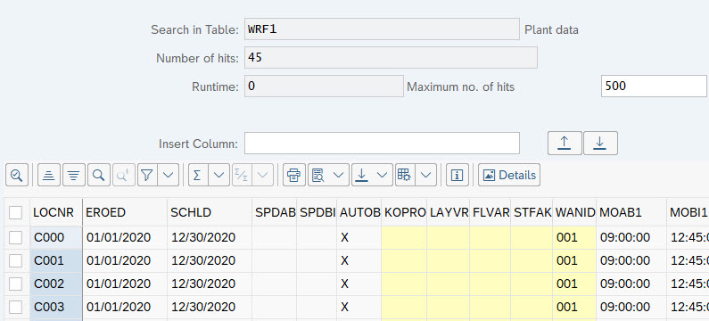Viewport: 709px width, 321px height.
Task: Click the LAYVR column header
Action: [x=448, y=212]
